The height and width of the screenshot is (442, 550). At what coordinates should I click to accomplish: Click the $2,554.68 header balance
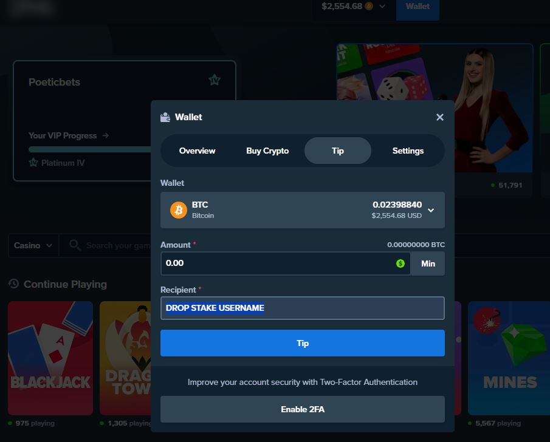(x=342, y=6)
